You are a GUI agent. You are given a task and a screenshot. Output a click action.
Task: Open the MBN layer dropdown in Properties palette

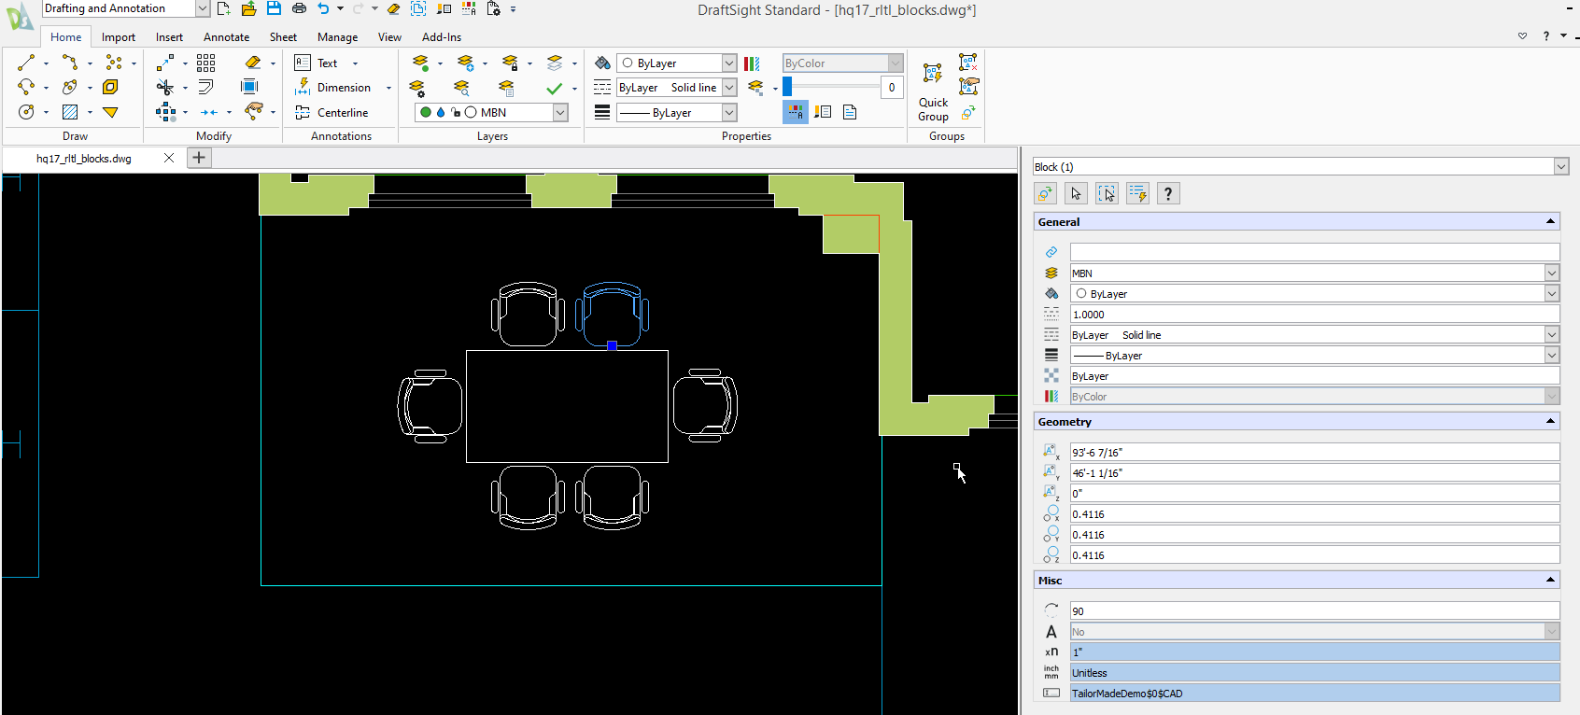(1552, 273)
